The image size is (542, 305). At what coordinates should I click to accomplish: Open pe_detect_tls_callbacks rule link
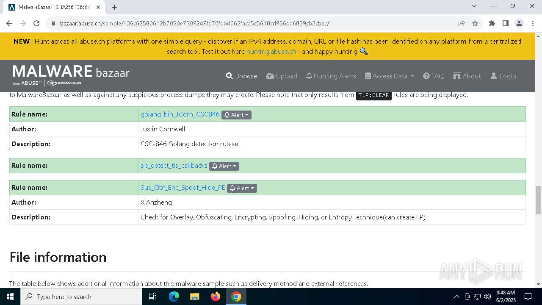click(x=174, y=166)
